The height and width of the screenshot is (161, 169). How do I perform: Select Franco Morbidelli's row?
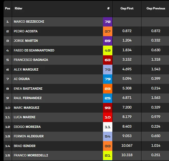point(86,155)
